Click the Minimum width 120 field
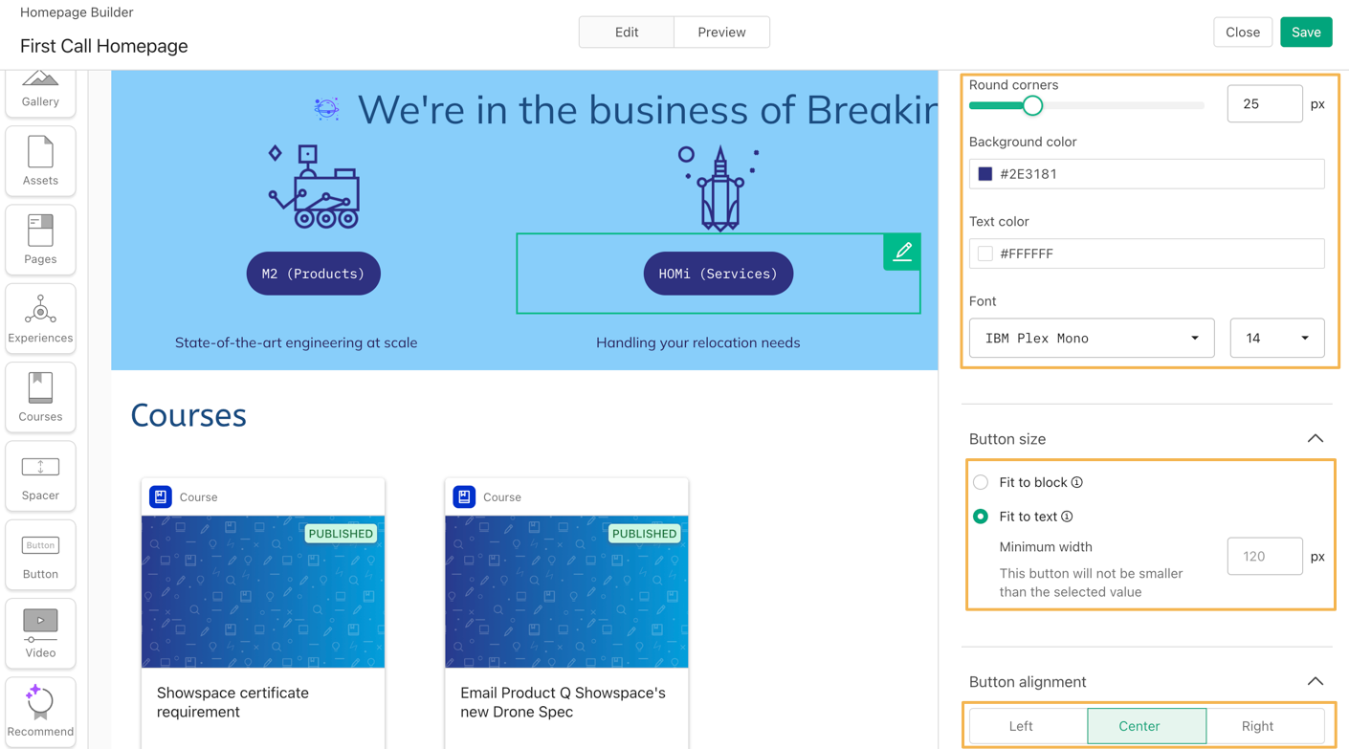Image resolution: width=1349 pixels, height=749 pixels. [1265, 556]
